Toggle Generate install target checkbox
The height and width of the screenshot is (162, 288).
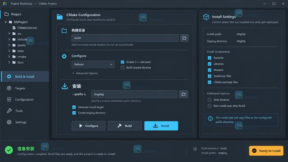74,107
